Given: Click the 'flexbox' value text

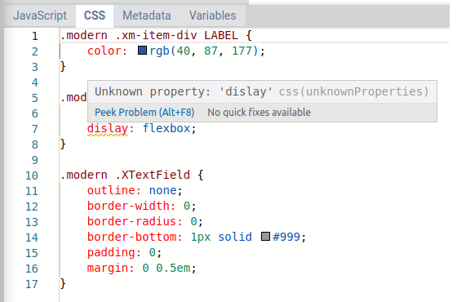Looking at the screenshot, I should pyautogui.click(x=166, y=128).
